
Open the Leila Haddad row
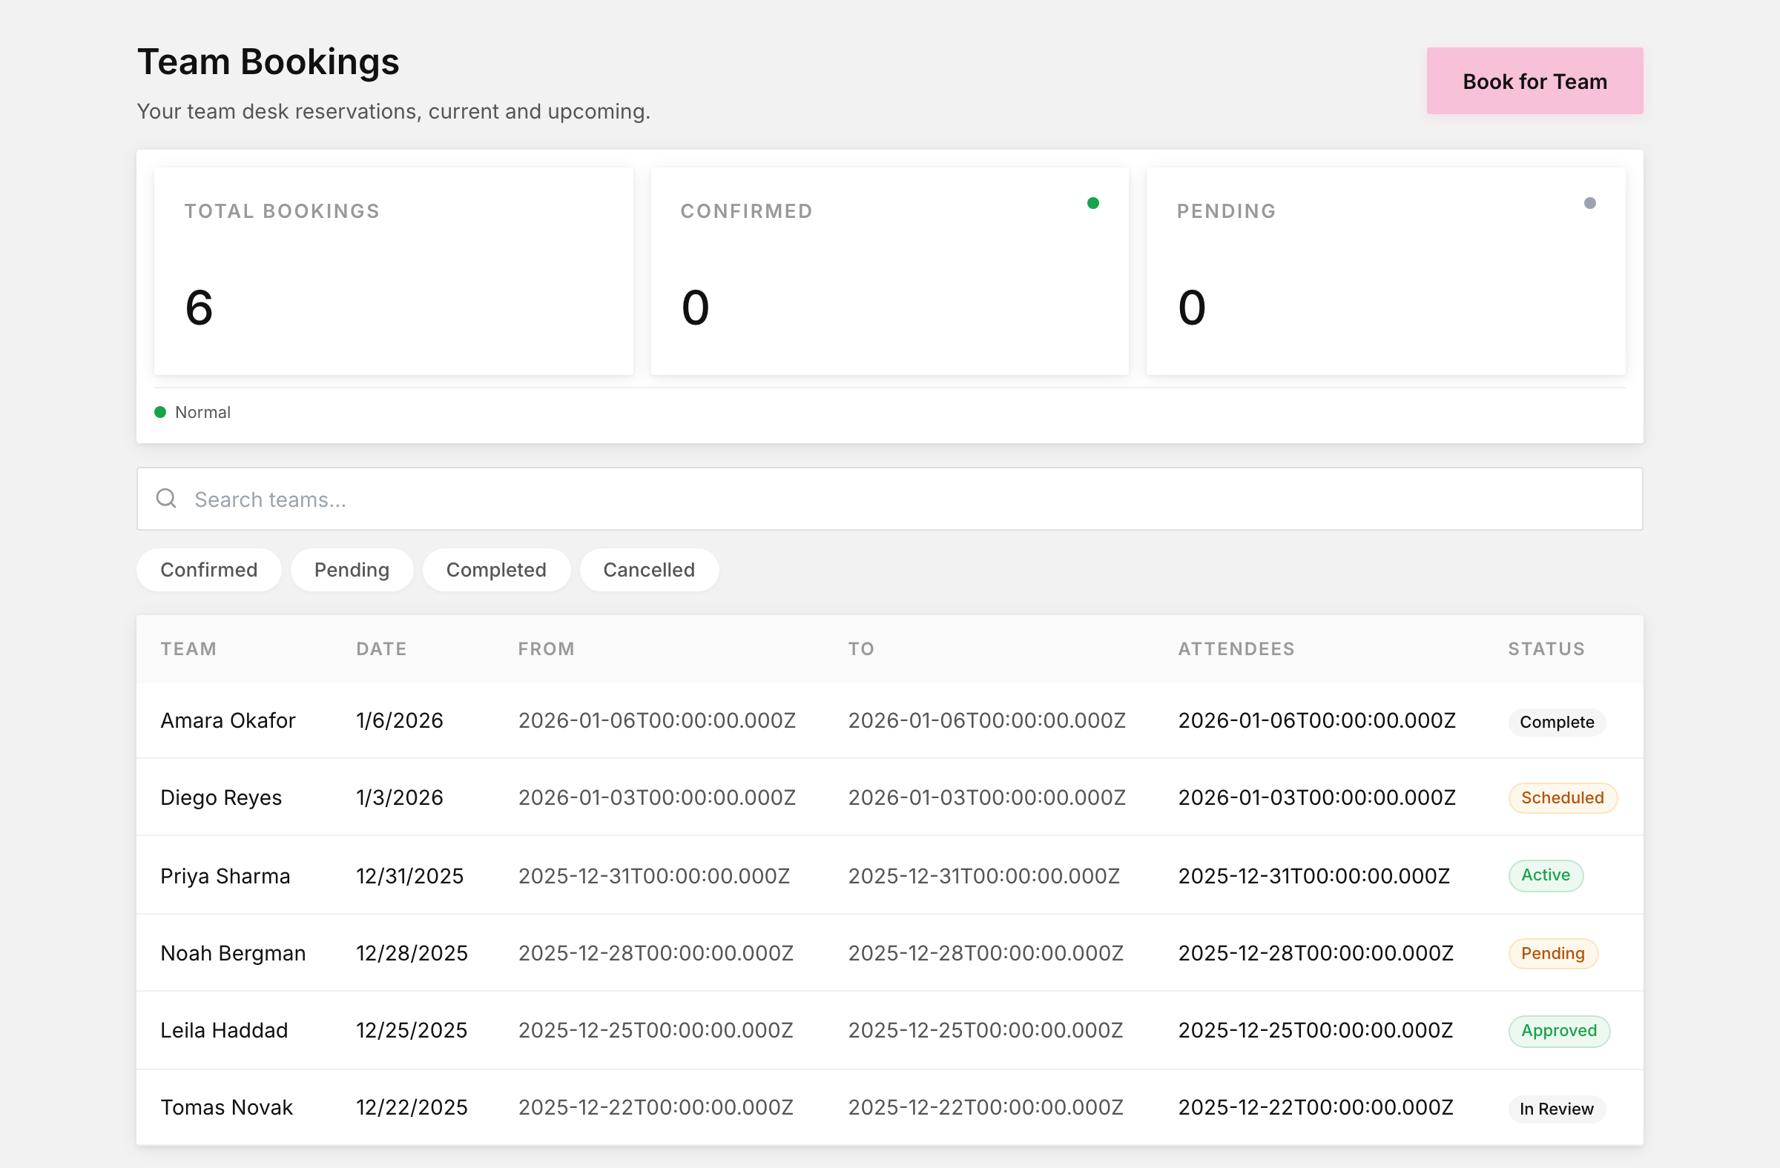[x=889, y=1030]
